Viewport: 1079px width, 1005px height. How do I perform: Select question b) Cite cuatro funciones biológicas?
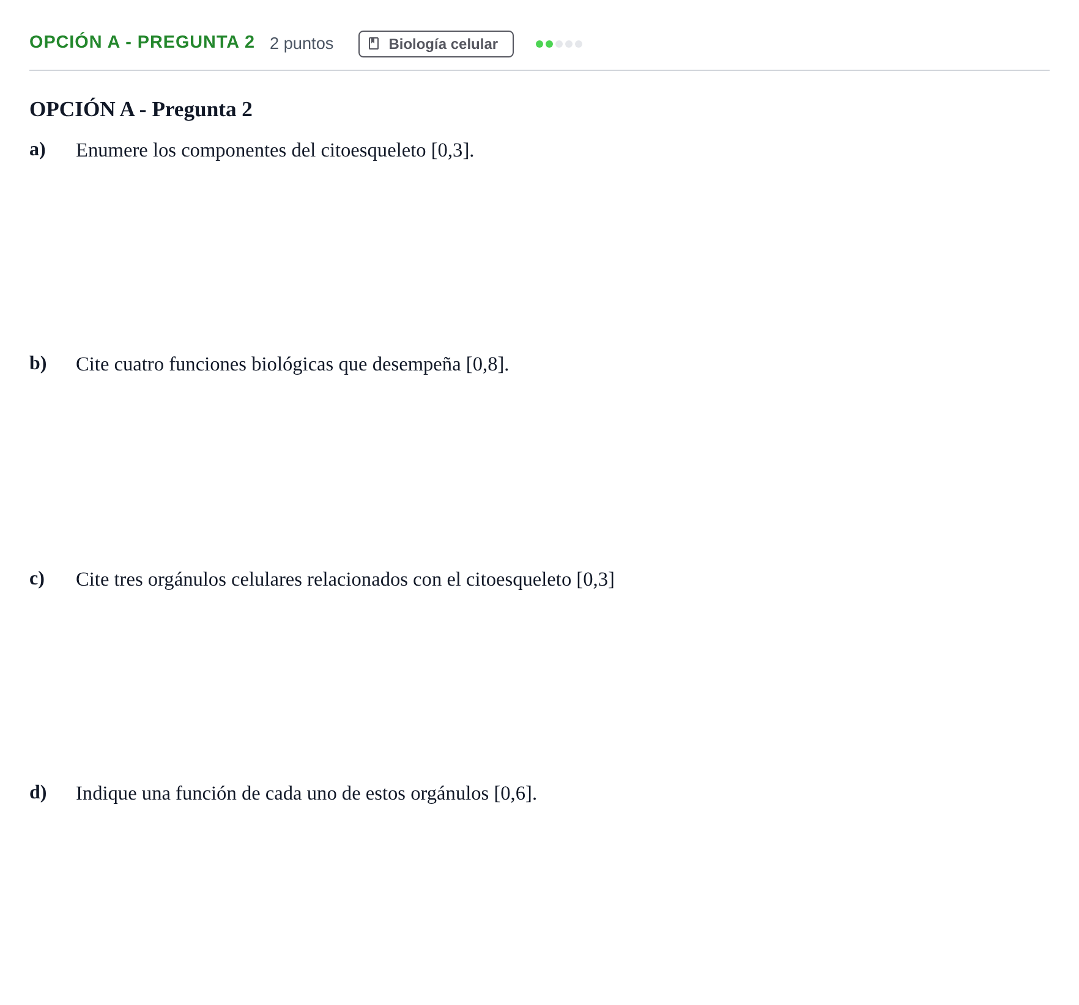coord(292,364)
